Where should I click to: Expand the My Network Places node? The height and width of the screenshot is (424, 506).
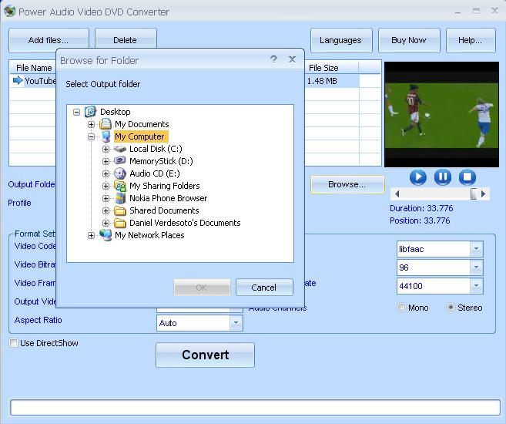point(92,236)
